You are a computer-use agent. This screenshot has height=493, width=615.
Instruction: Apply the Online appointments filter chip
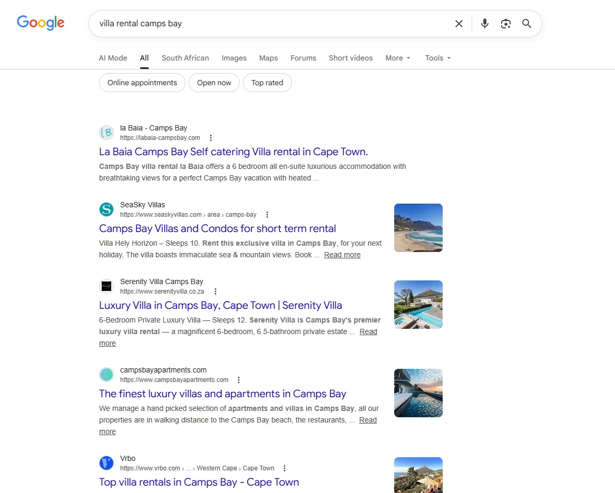142,83
